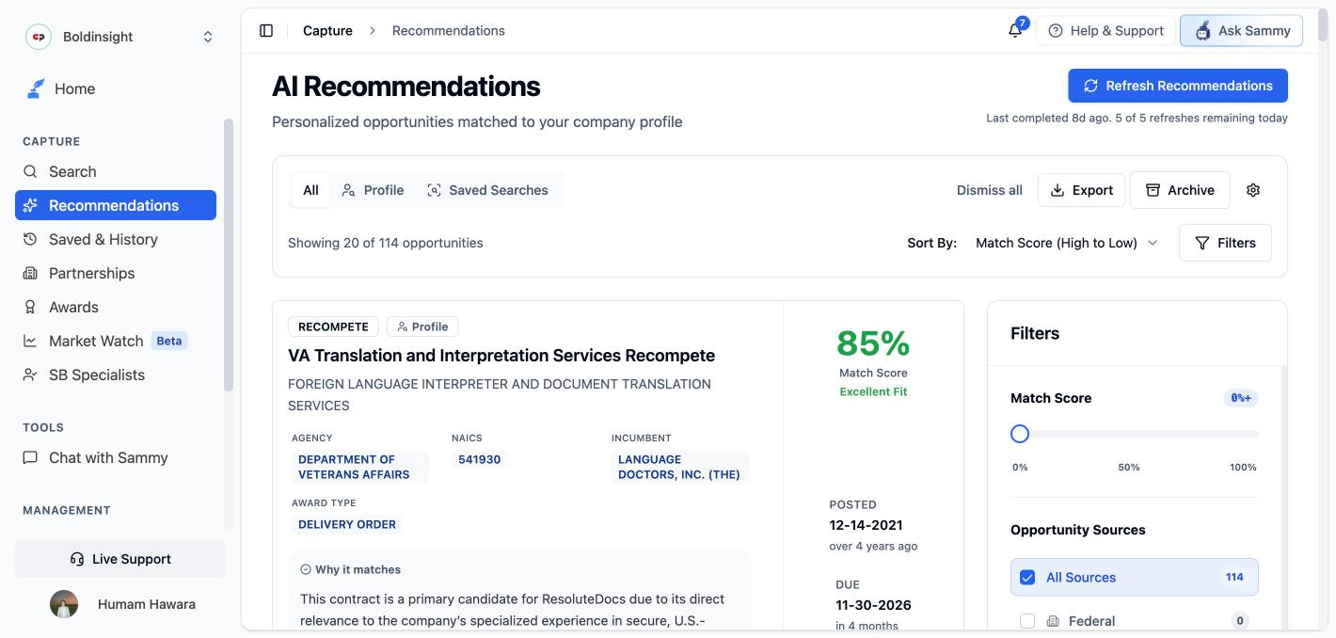Click the Awards ribbon icon
This screenshot has height=638, width=1336.
30,307
